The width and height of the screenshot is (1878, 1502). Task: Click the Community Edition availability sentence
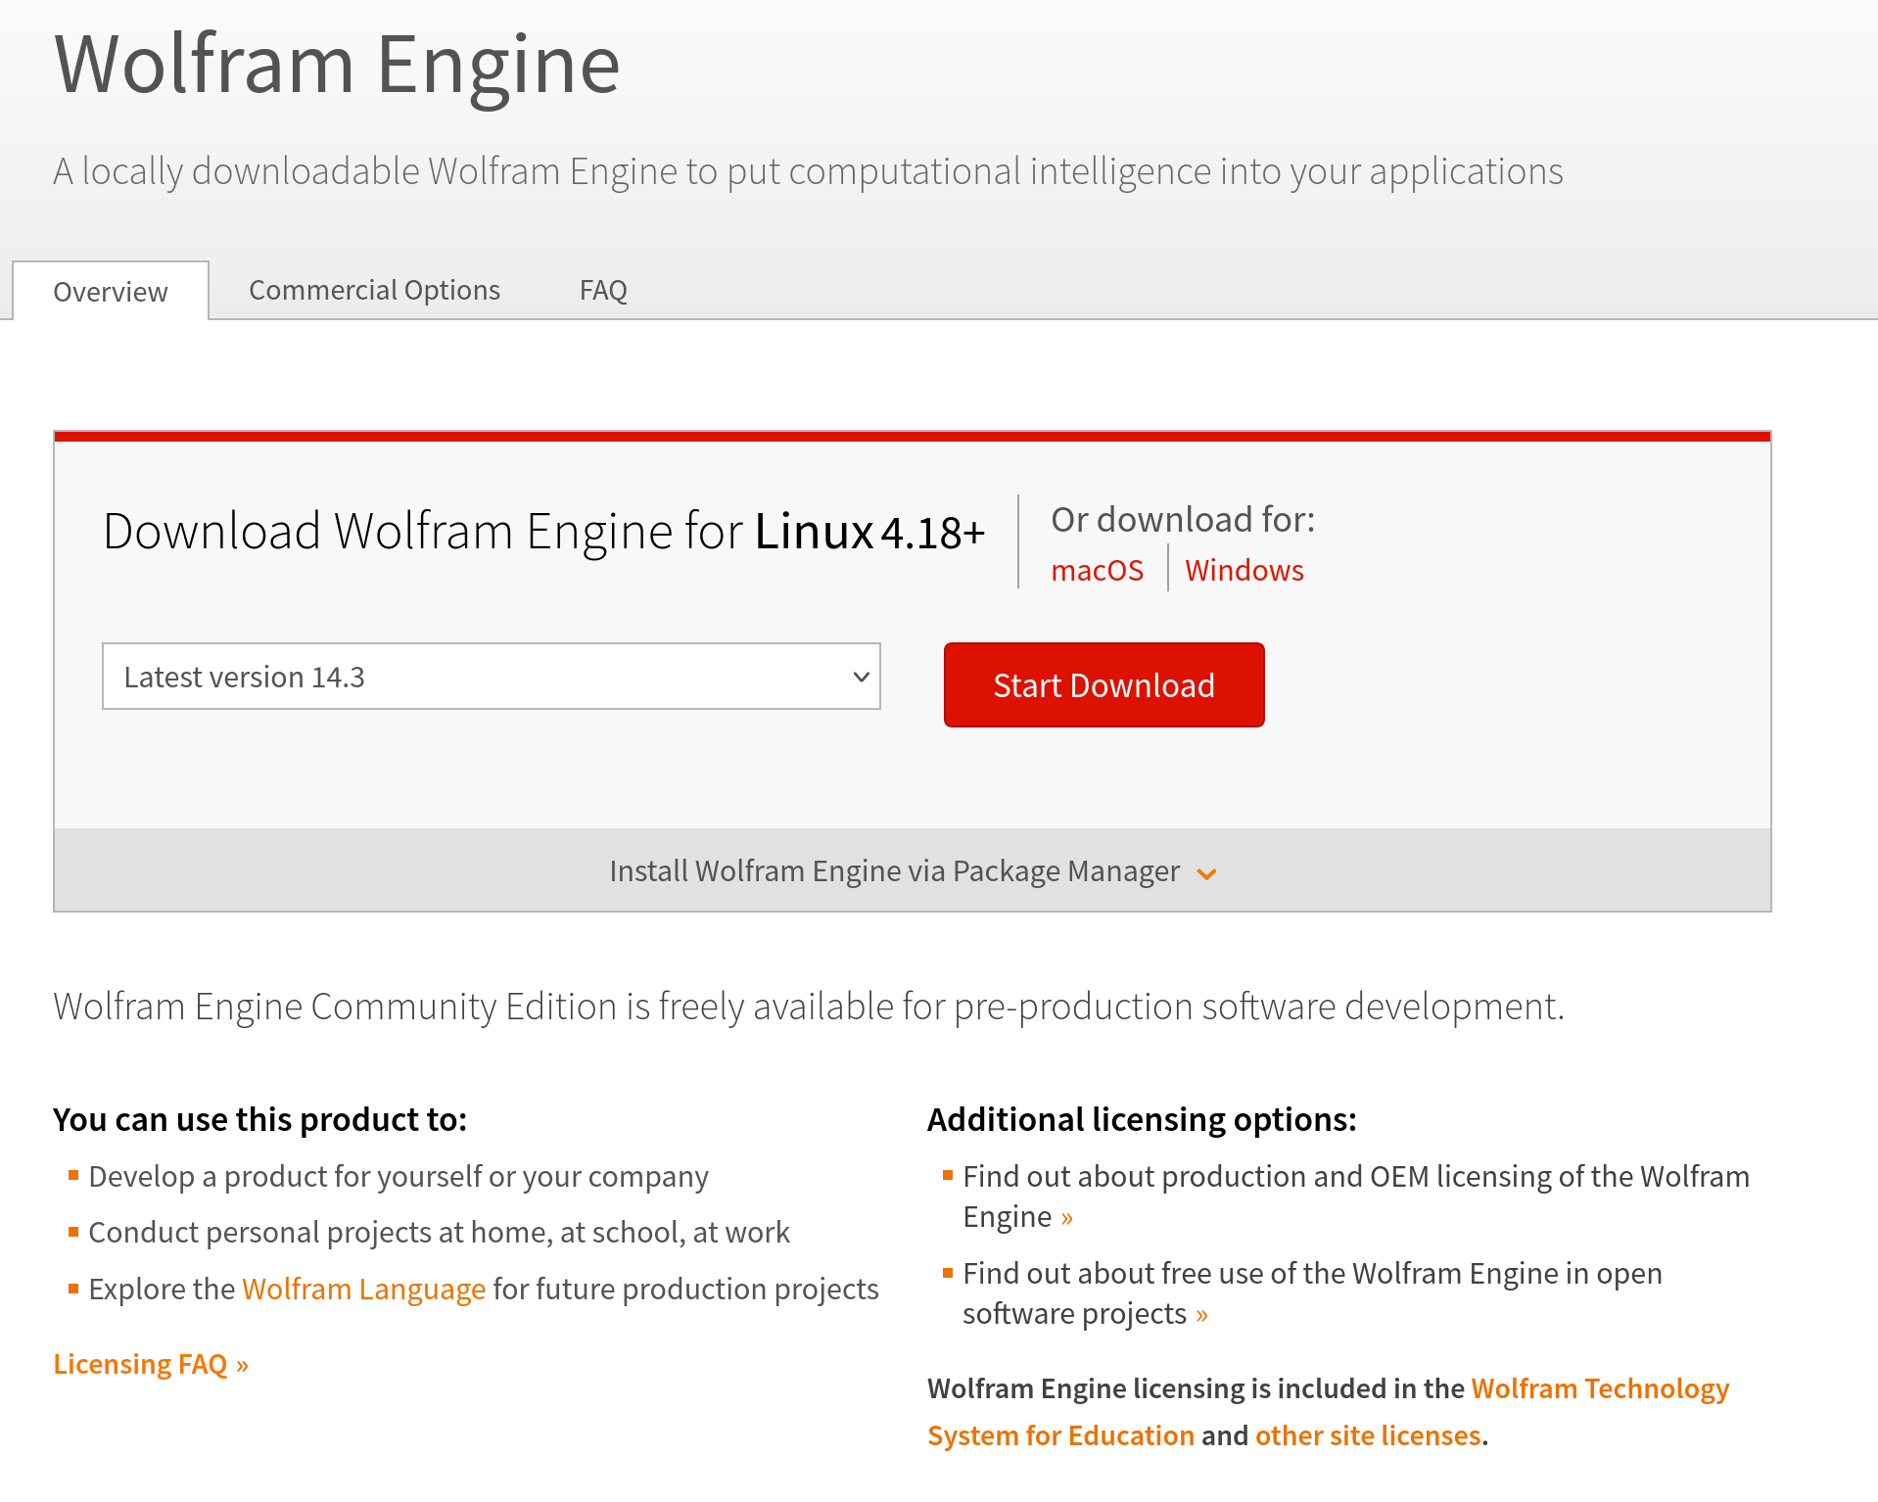[x=809, y=1007]
